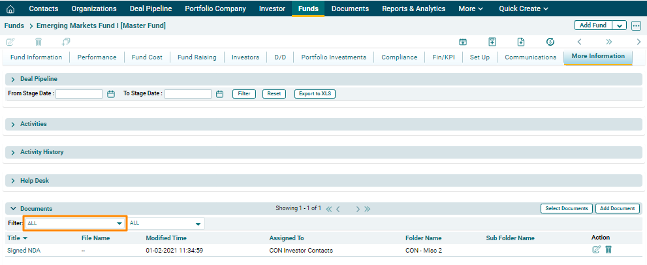Click the From Stage Date input field

(x=79, y=94)
